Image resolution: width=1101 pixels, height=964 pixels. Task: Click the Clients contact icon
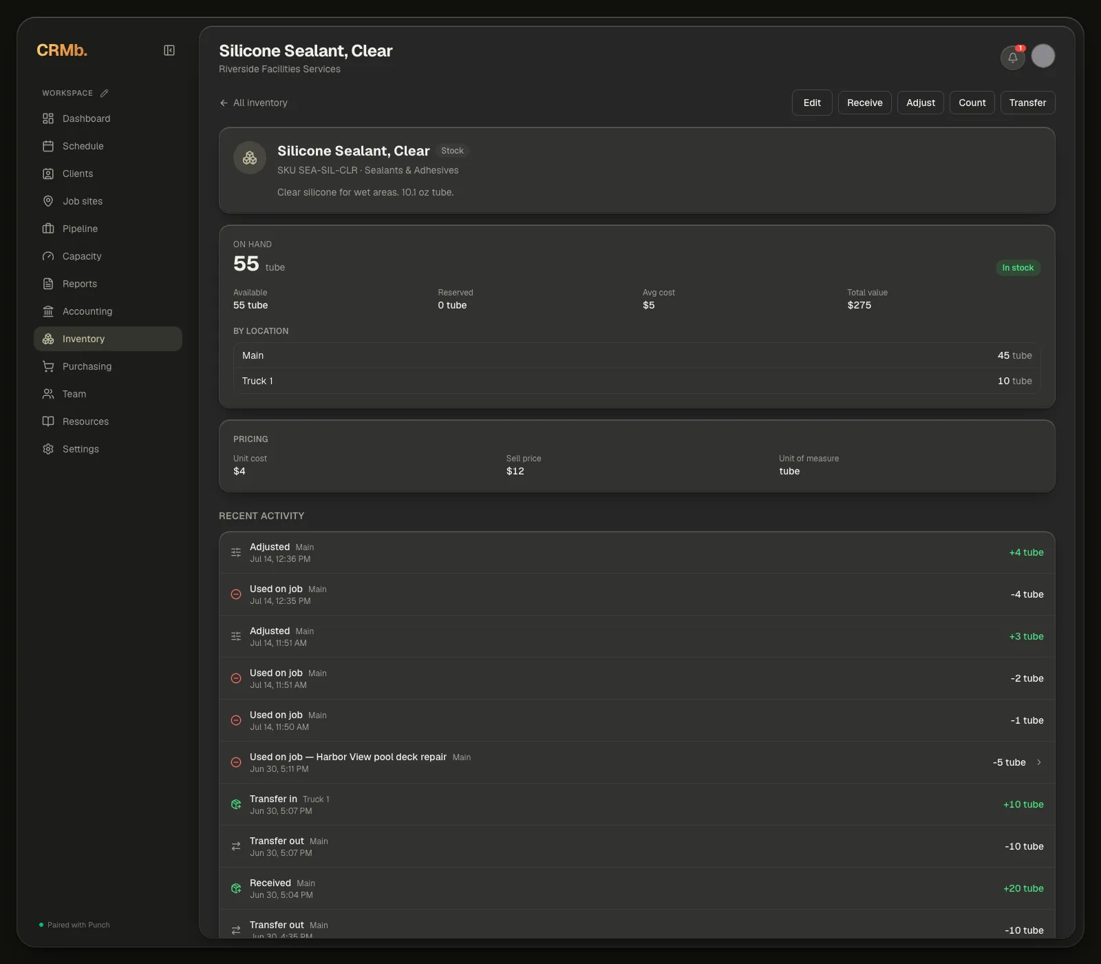pyautogui.click(x=48, y=174)
